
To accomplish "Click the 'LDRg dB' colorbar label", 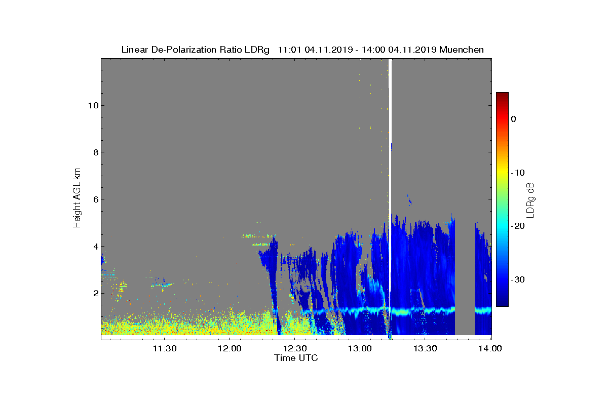I will click(x=530, y=199).
